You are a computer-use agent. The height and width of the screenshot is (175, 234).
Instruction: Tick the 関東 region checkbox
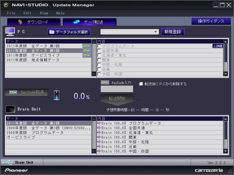point(99,60)
